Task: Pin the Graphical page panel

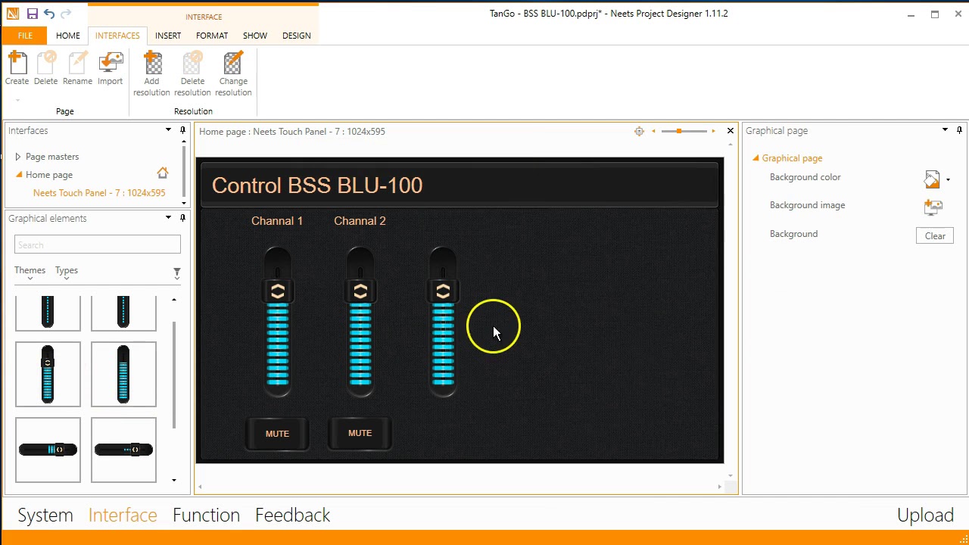Action: (x=959, y=130)
